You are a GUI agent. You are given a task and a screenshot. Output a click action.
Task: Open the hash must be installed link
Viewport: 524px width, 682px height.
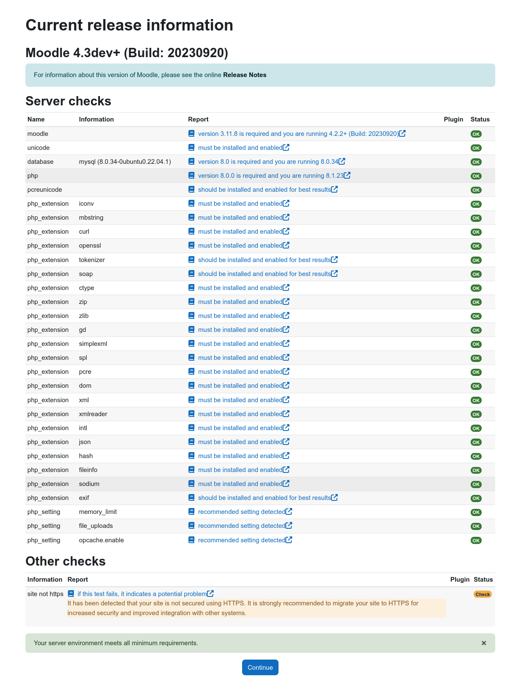click(240, 456)
